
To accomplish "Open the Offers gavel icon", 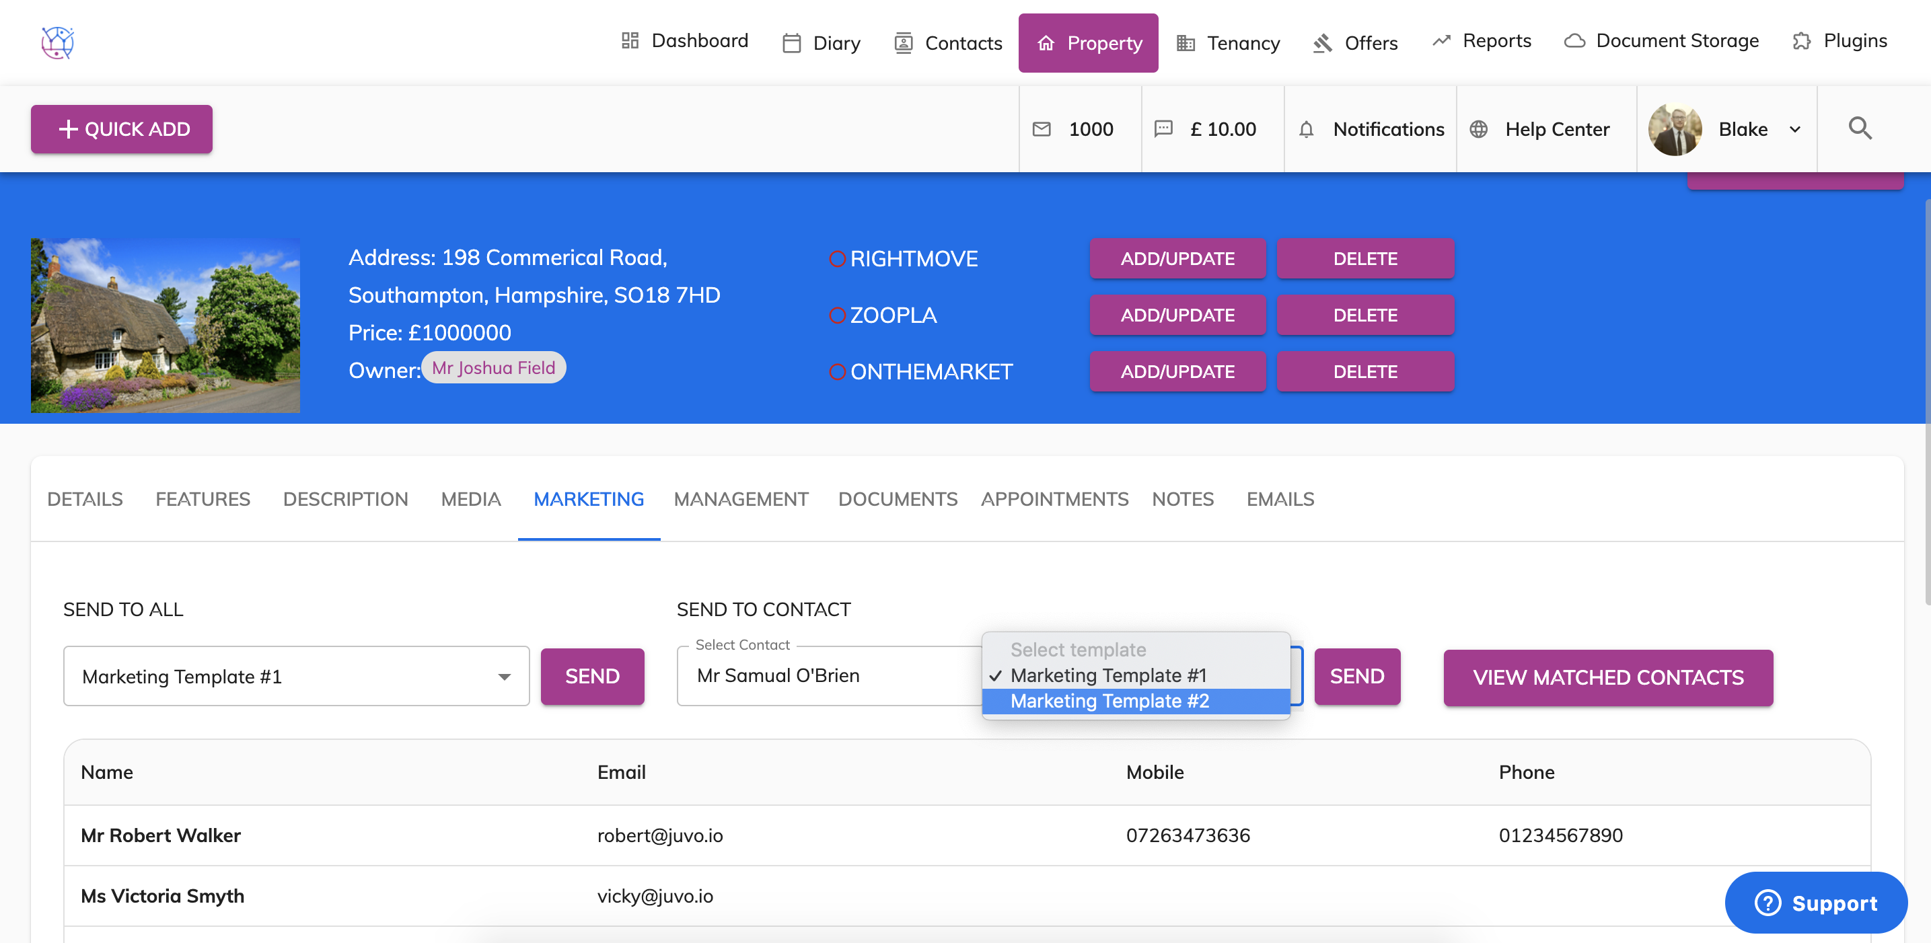I will pos(1322,43).
